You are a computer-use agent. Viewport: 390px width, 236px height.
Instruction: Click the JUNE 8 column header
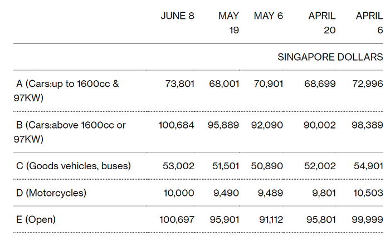pyautogui.click(x=177, y=16)
